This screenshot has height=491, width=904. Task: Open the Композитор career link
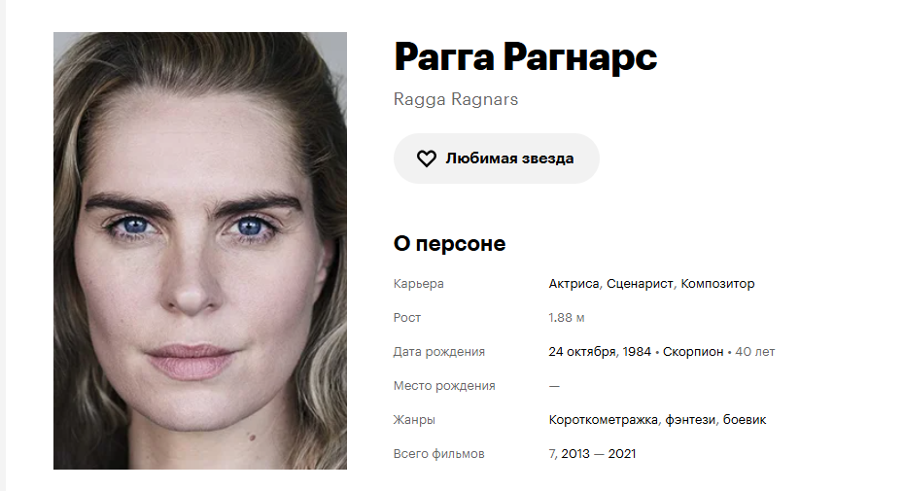click(x=717, y=284)
